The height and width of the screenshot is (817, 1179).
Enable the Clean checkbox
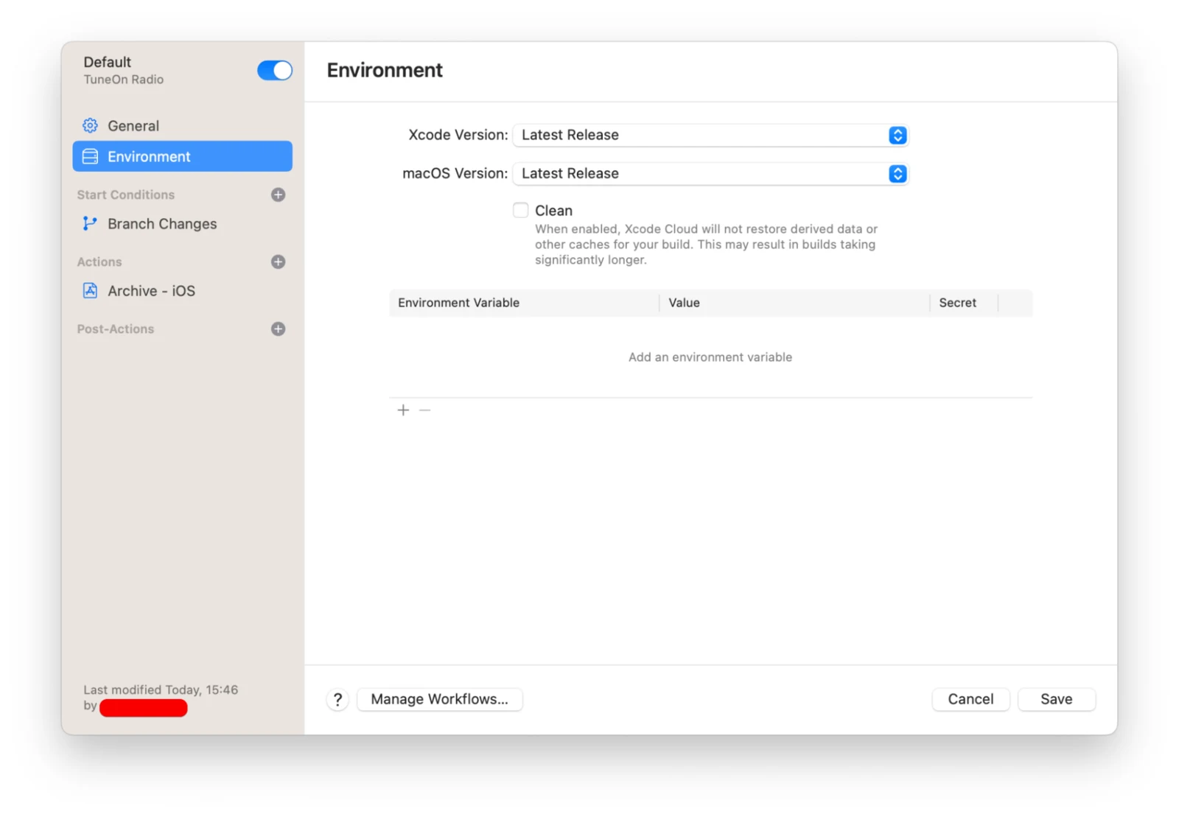[521, 210]
